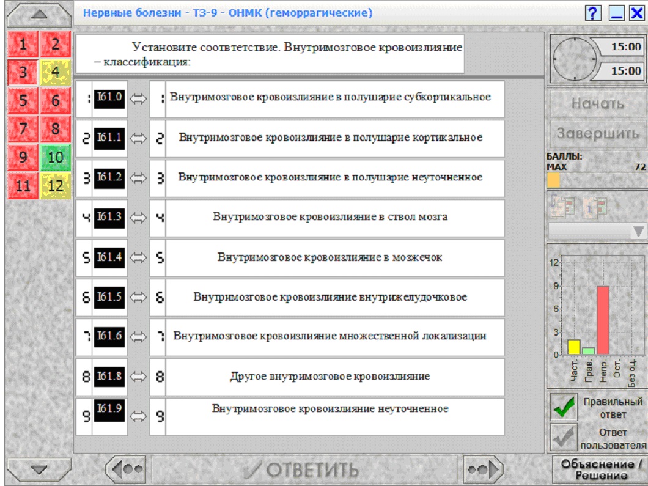Click the clock timer icon
This screenshot has width=648, height=486.
(x=575, y=59)
